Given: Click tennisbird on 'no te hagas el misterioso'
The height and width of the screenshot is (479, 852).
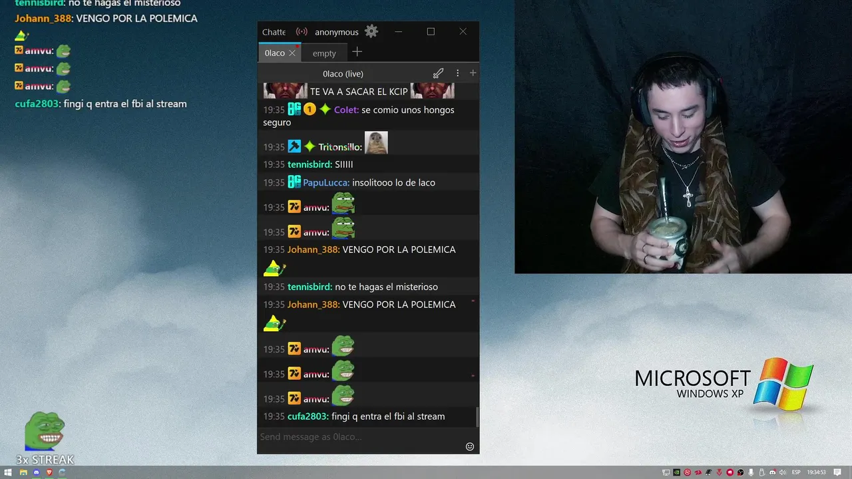Looking at the screenshot, I should click(x=310, y=287).
